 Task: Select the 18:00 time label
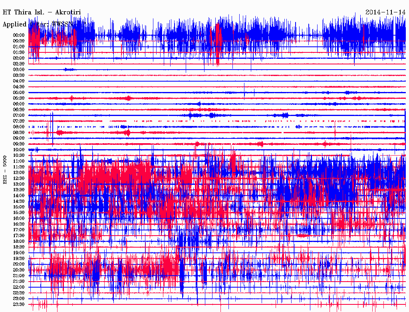18,242
